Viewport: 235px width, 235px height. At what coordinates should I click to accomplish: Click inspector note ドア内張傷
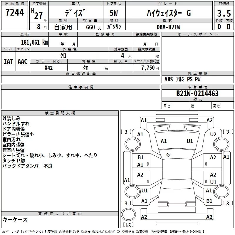pos(14,129)
